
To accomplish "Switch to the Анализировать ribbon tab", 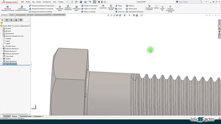I will point(21,15).
